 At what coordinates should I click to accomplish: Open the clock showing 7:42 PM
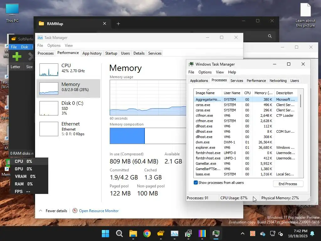click(x=298, y=233)
